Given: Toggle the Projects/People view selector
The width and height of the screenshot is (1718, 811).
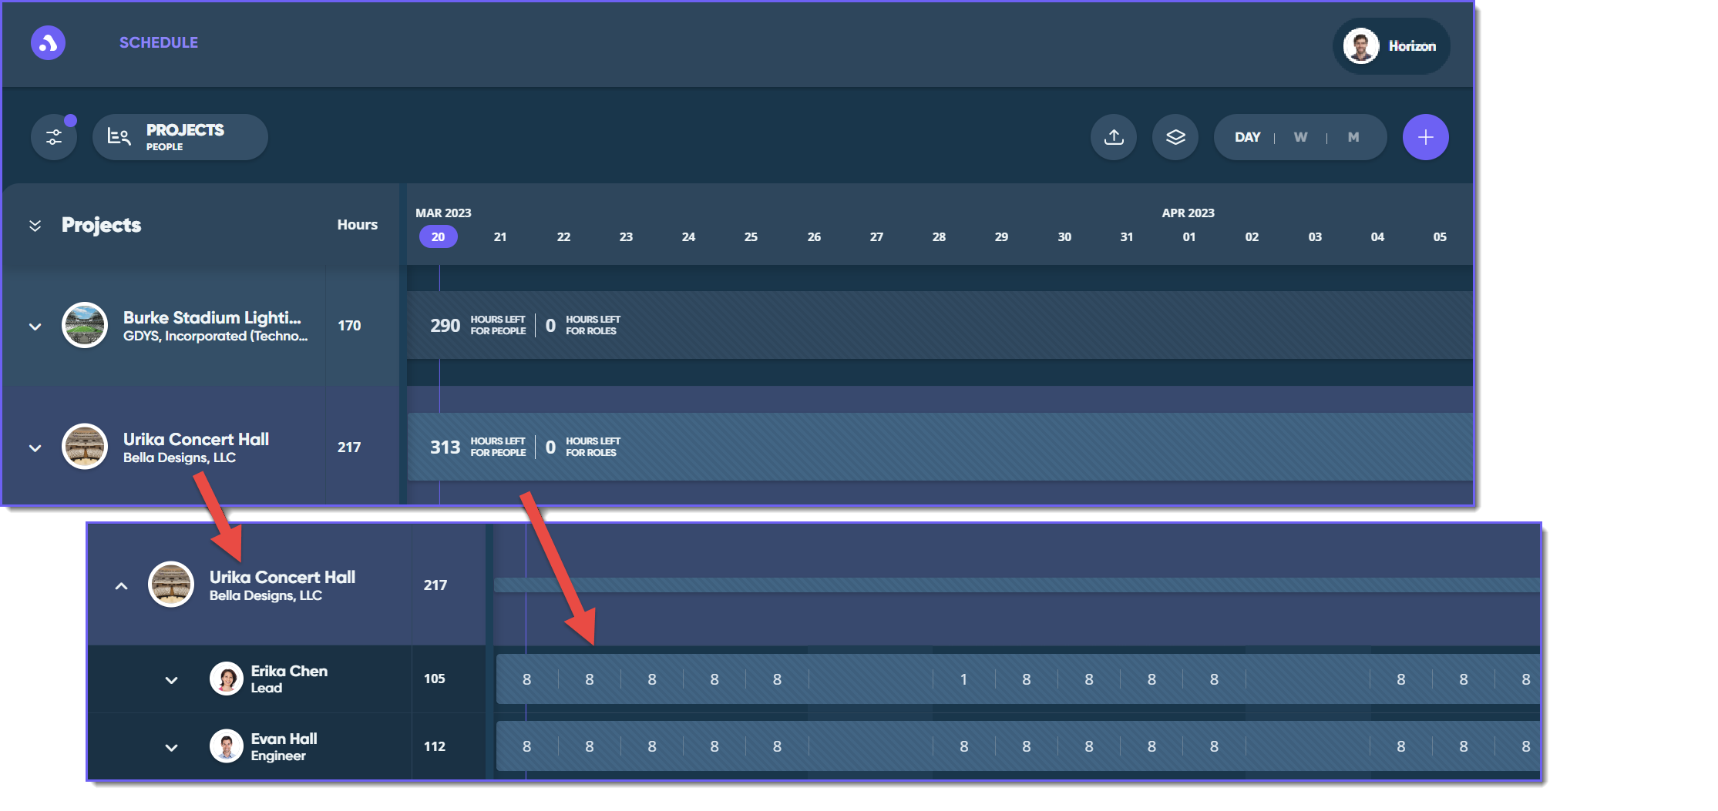Looking at the screenshot, I should pos(180,137).
